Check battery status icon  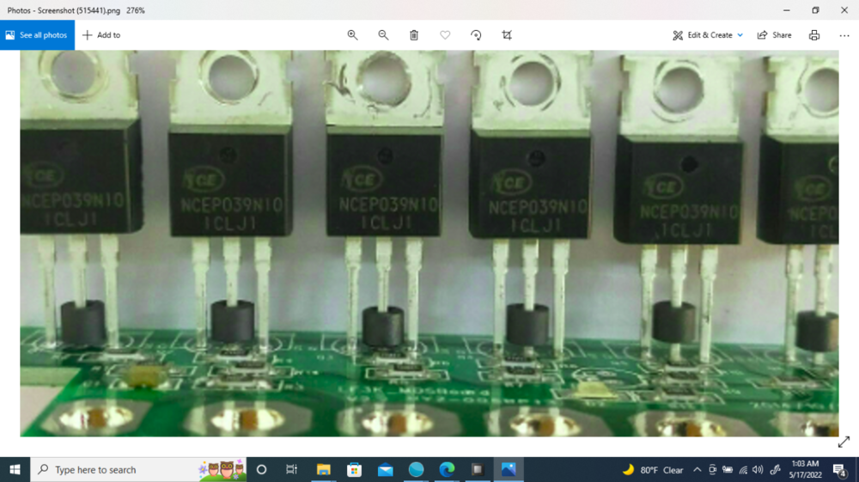point(728,470)
